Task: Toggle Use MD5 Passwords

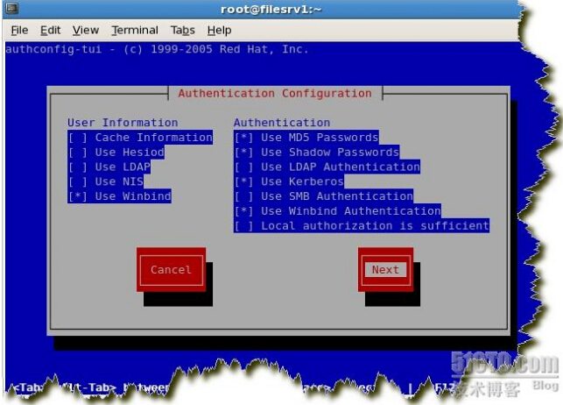Action: [306, 138]
